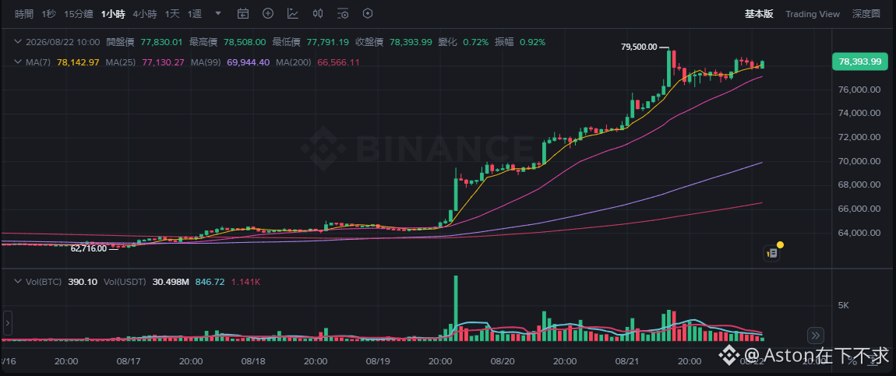Image resolution: width=896 pixels, height=376 pixels.
Task: Click the 振幅 value 0.92%
Action: point(532,42)
